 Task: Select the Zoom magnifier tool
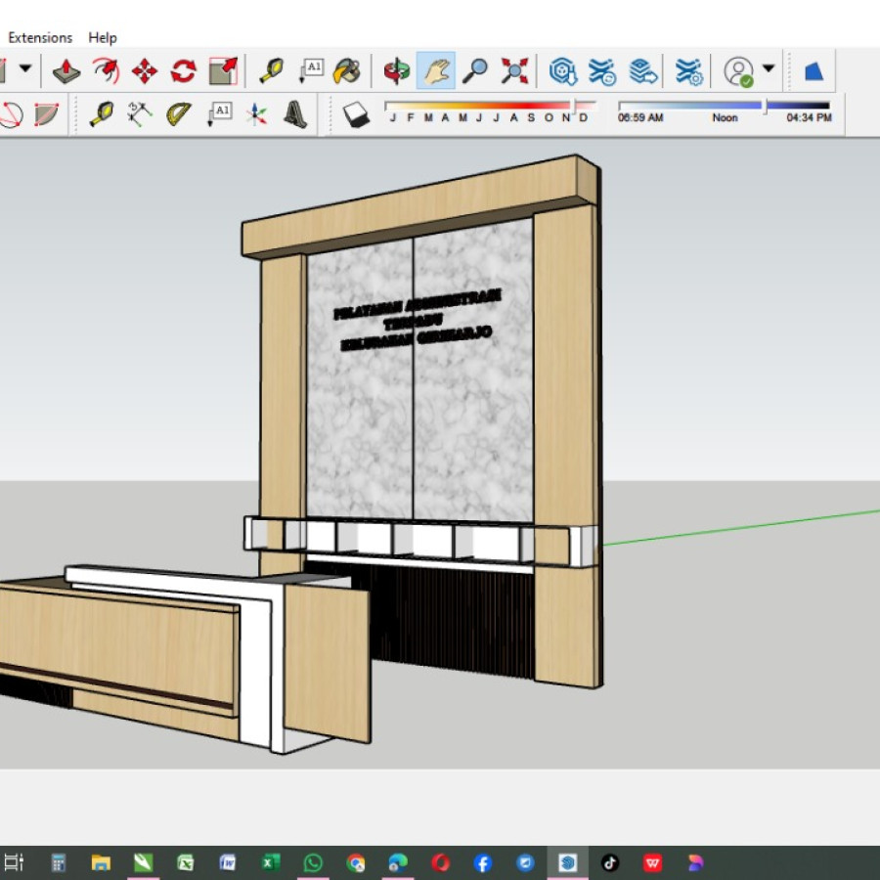coord(475,71)
